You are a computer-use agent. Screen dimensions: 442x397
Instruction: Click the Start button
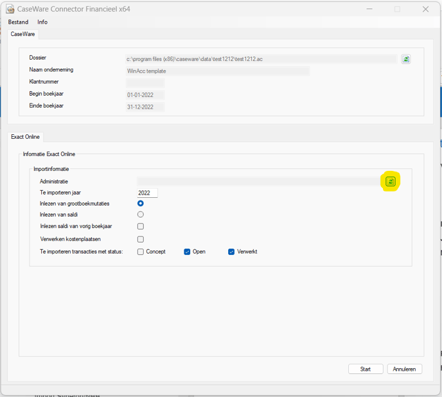[366, 369]
